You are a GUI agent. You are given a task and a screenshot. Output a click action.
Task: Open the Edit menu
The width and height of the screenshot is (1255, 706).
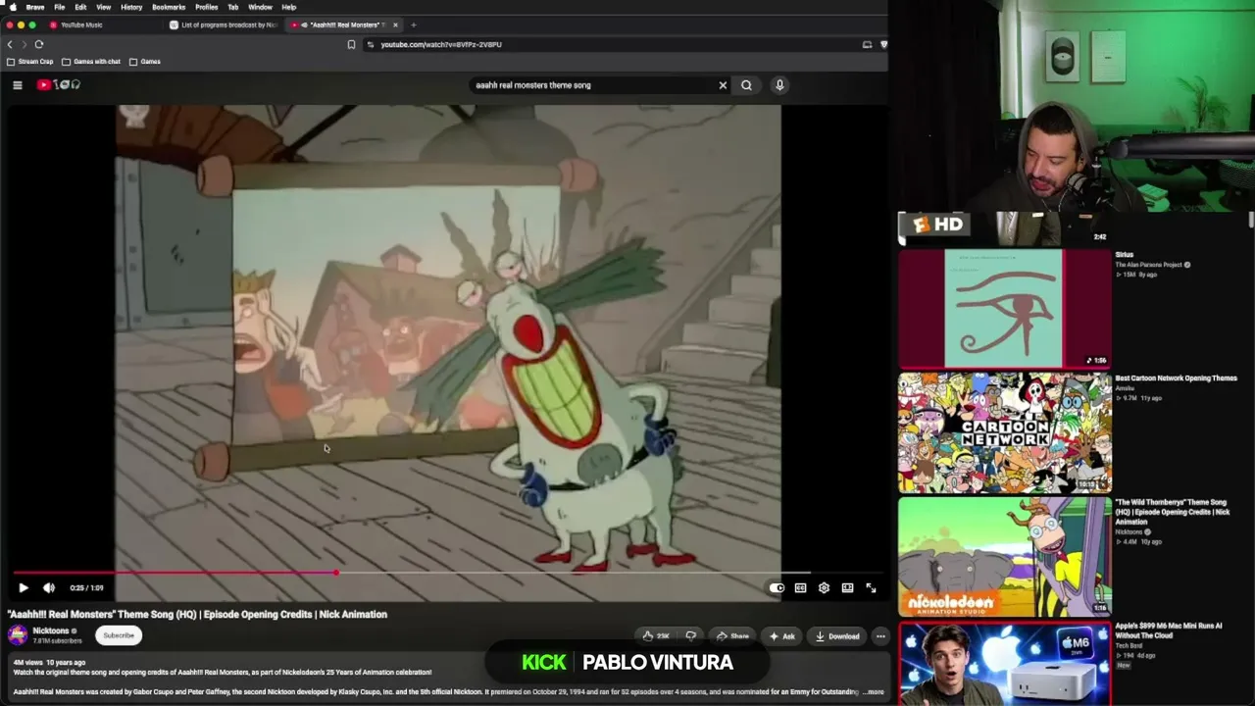coord(80,7)
